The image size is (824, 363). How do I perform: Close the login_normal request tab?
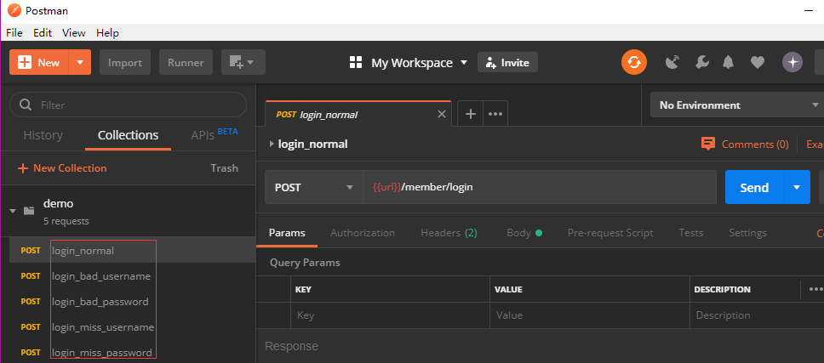(x=441, y=114)
